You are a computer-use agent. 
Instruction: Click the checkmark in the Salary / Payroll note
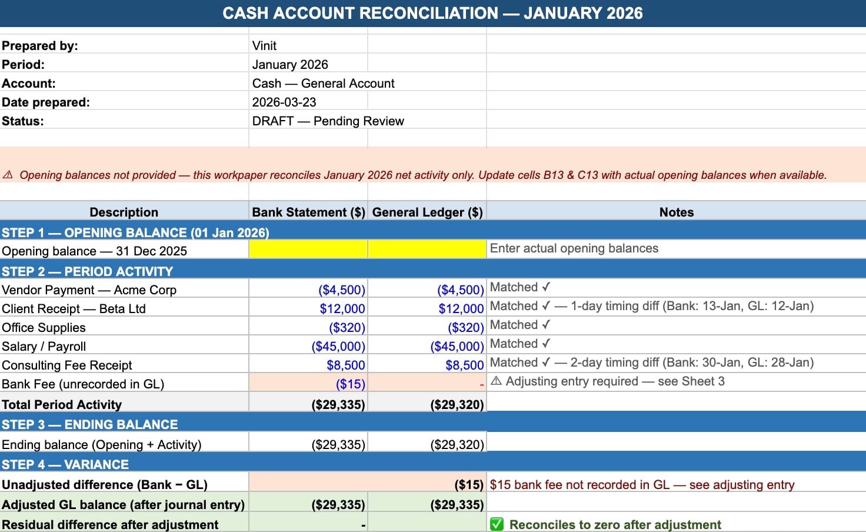(x=547, y=344)
